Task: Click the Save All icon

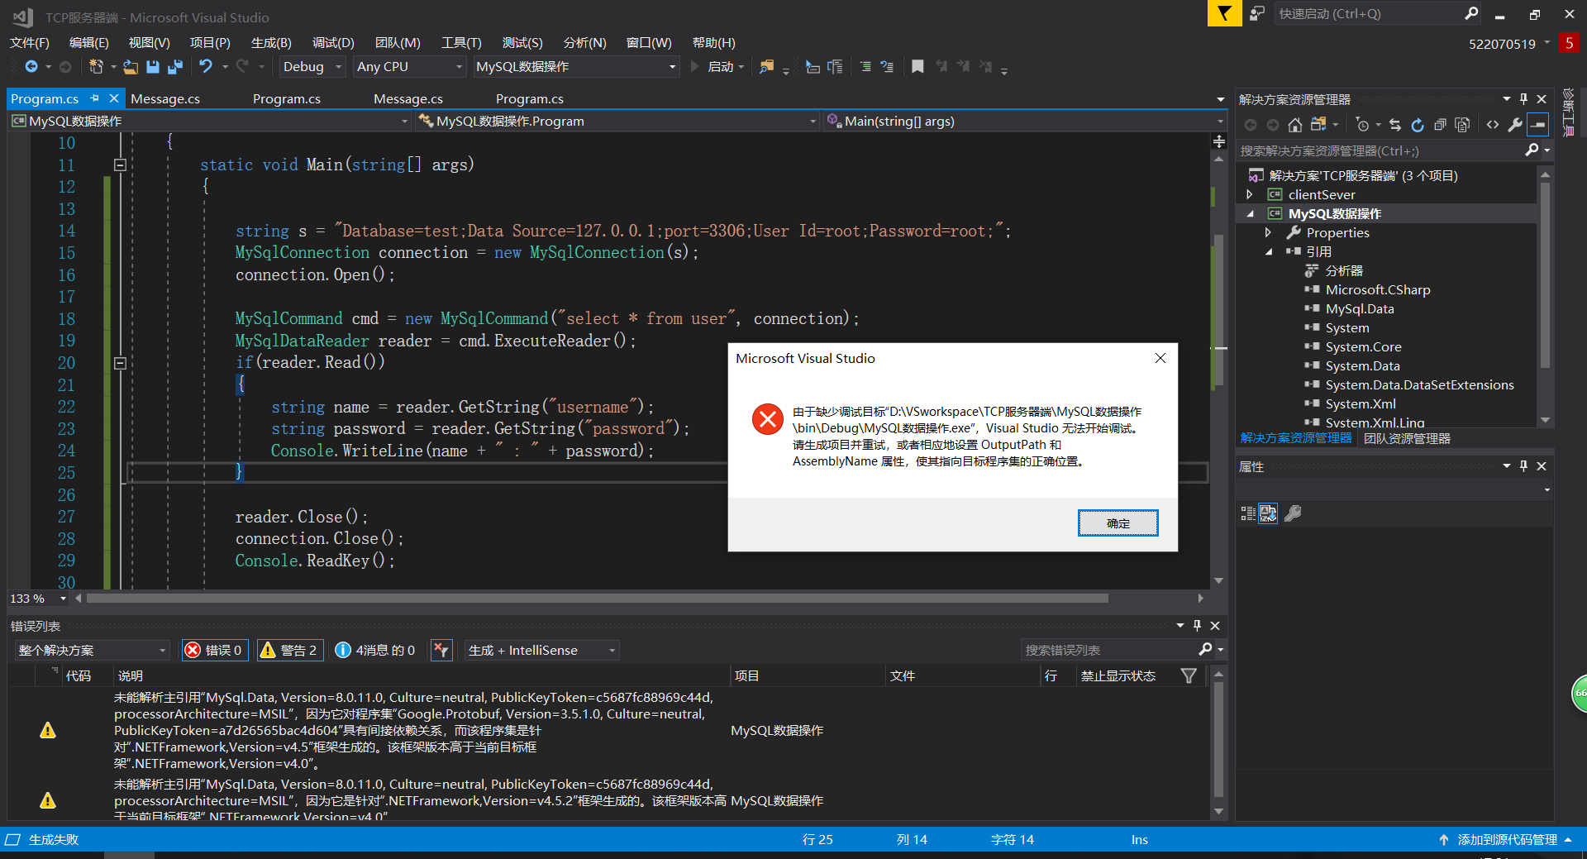Action: point(175,67)
